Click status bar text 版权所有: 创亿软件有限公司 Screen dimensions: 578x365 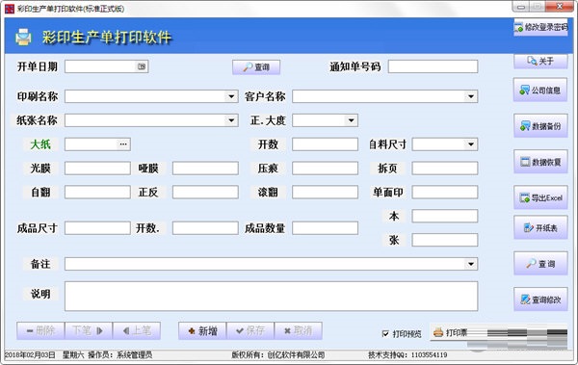278,355
